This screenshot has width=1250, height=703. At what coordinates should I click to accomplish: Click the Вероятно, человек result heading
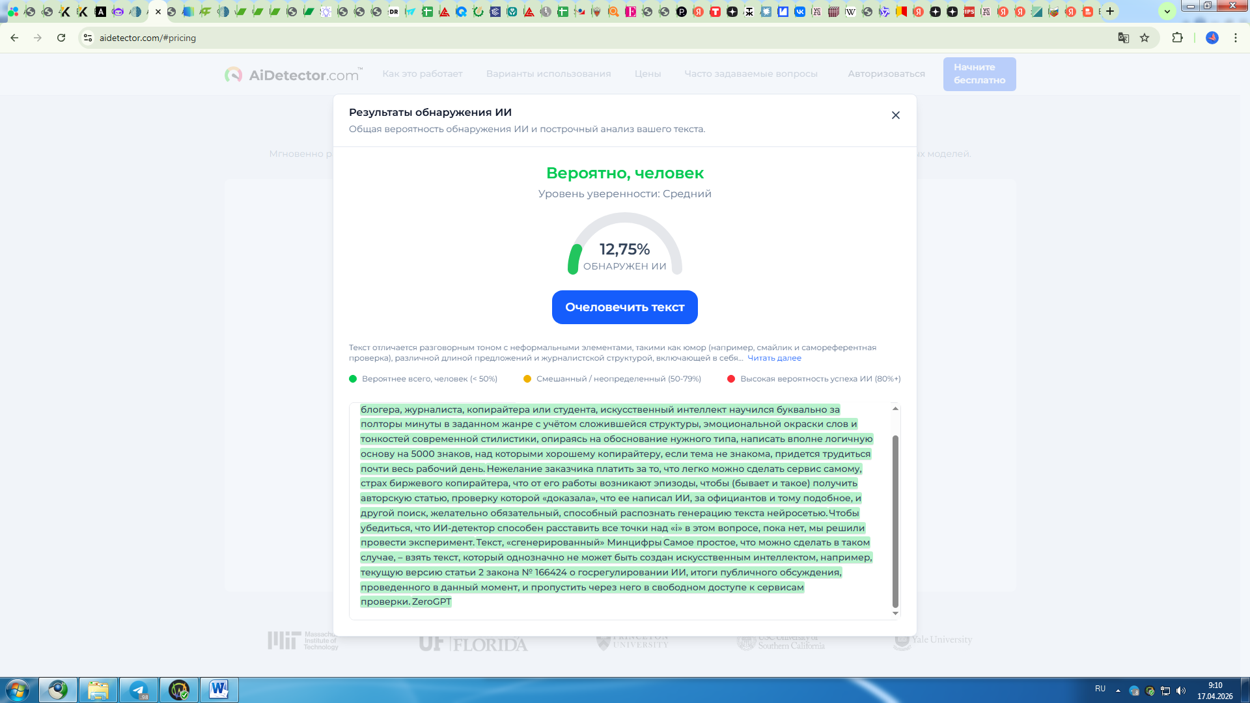coord(625,173)
